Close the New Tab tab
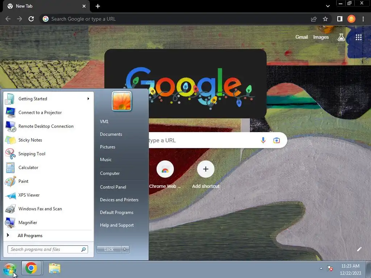 point(84,6)
